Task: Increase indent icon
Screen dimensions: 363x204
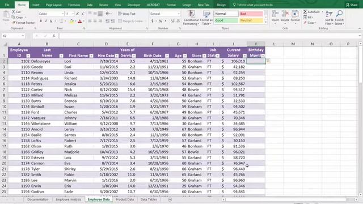Action: point(113,21)
